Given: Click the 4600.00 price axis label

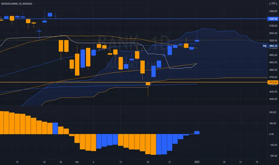Looking at the screenshot, I should pyautogui.click(x=273, y=99).
